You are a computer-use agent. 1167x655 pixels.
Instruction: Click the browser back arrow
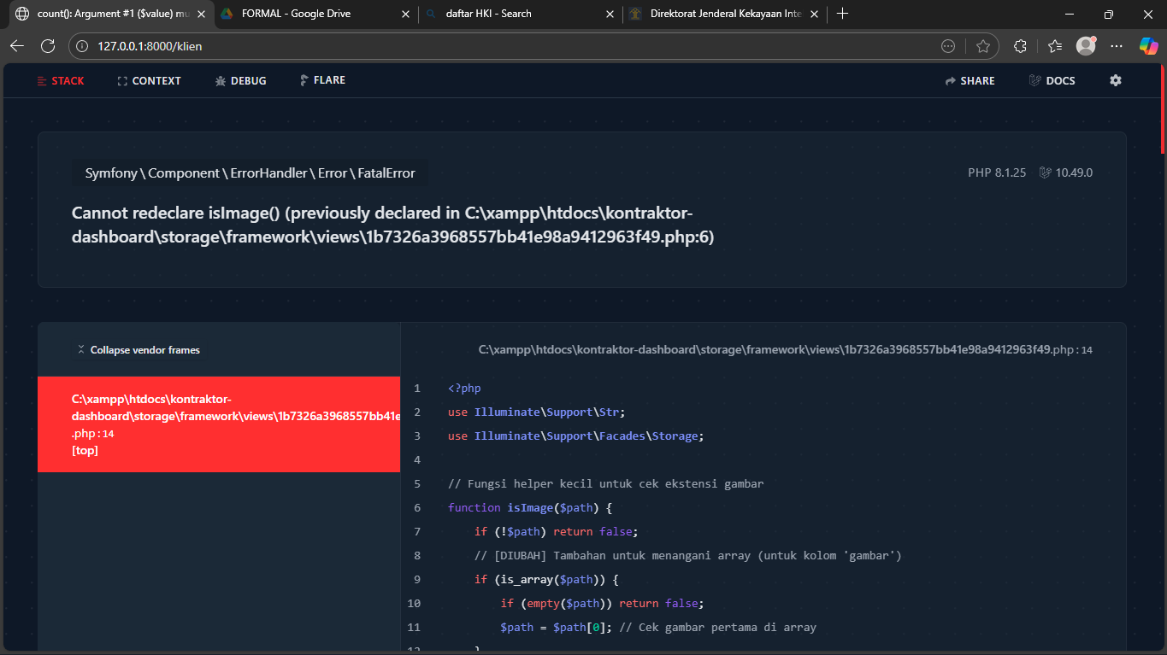[x=17, y=46]
